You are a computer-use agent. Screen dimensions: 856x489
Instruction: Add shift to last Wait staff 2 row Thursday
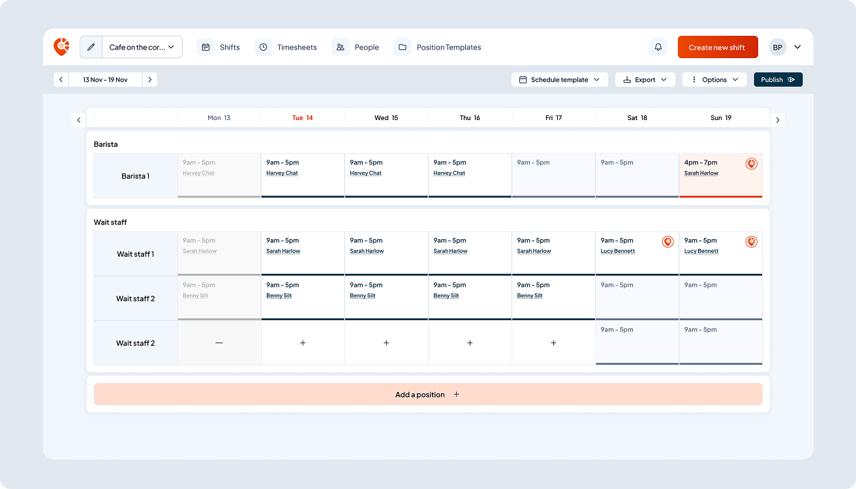pyautogui.click(x=470, y=343)
